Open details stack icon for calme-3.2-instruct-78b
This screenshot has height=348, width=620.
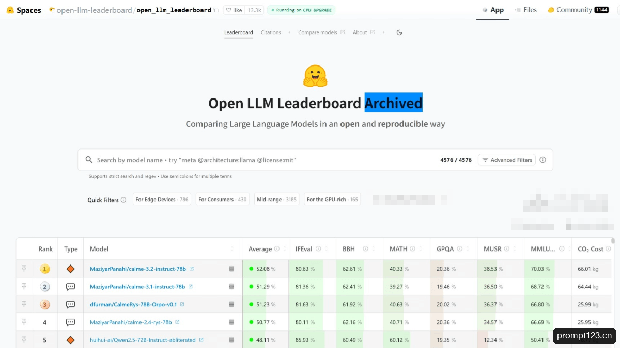point(231,269)
